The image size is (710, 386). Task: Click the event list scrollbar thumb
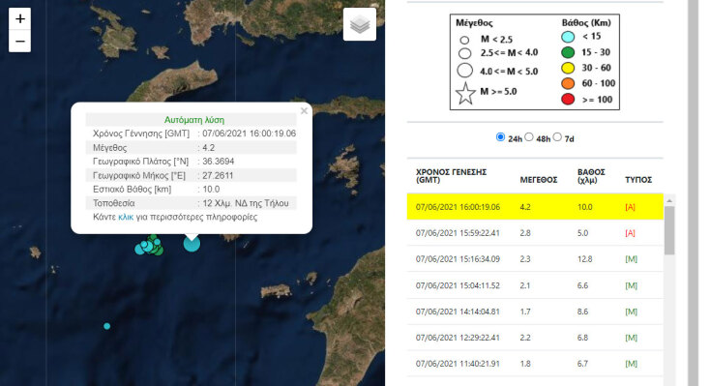(669, 230)
